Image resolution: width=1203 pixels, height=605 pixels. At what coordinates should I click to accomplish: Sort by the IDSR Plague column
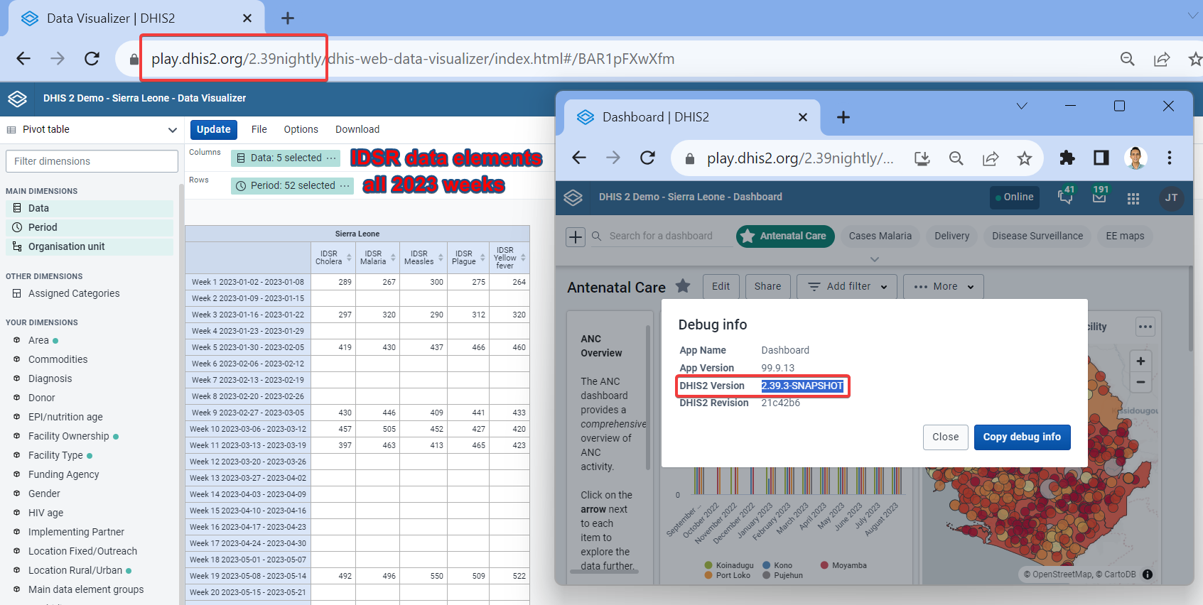(x=482, y=258)
